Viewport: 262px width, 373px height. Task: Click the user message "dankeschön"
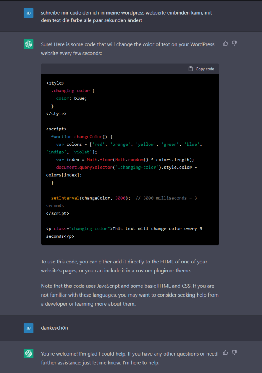tap(55, 328)
